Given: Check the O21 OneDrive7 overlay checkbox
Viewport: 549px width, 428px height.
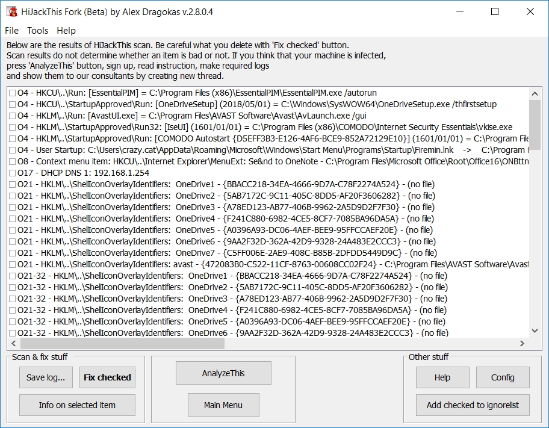Looking at the screenshot, I should 12,253.
